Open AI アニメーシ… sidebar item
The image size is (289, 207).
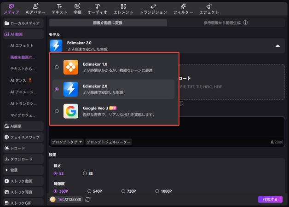23,92
